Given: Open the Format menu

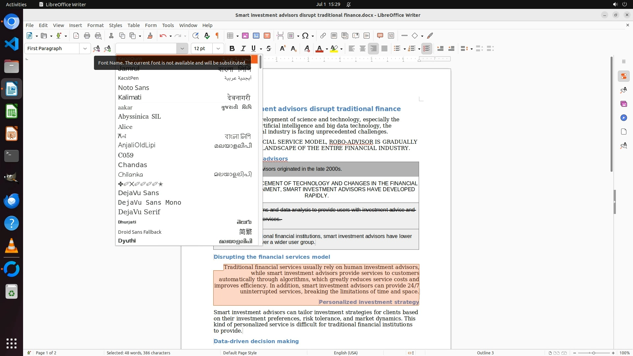Looking at the screenshot, I should coord(95,25).
